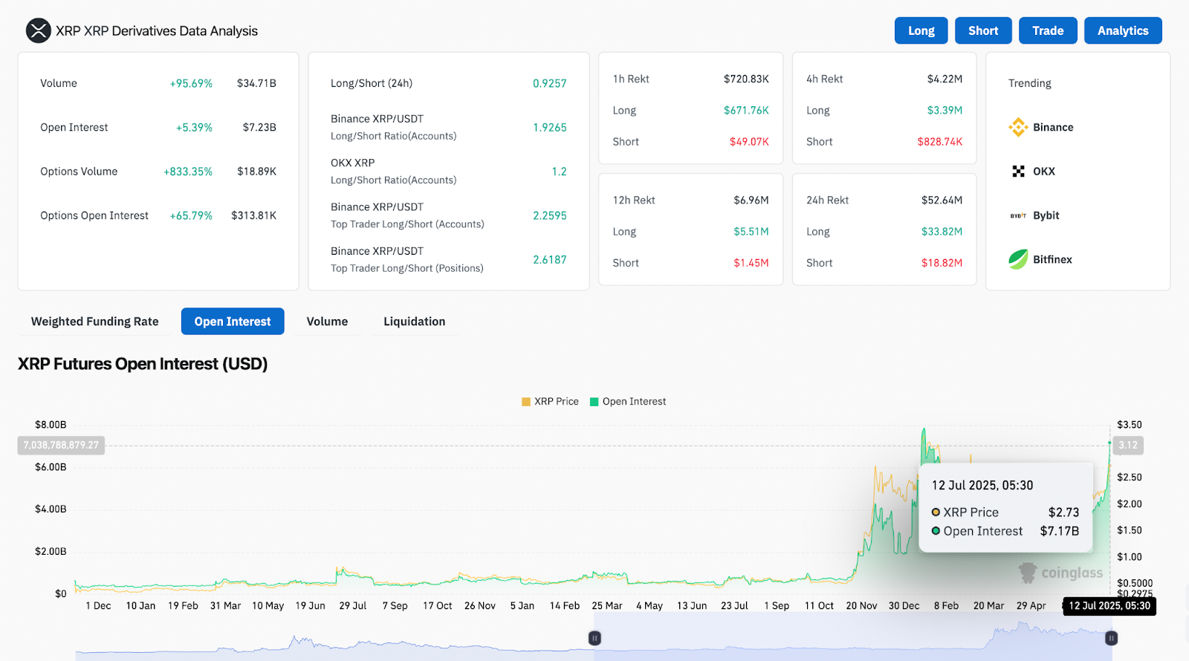Switch to Weighted Funding Rate tab
Screen dimensions: 1189x661
click(95, 322)
